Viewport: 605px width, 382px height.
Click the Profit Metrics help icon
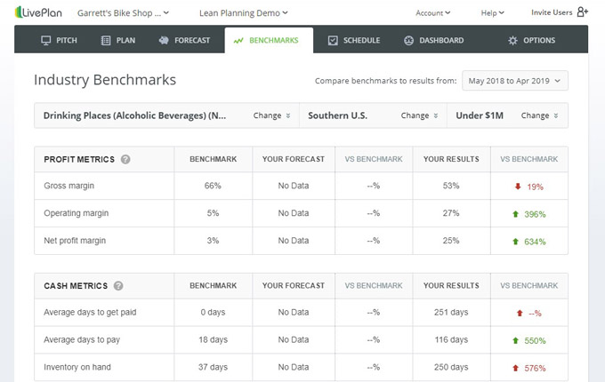point(125,160)
